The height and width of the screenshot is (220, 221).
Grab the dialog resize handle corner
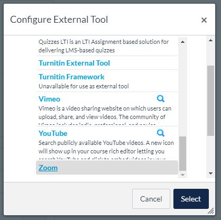[211, 211]
